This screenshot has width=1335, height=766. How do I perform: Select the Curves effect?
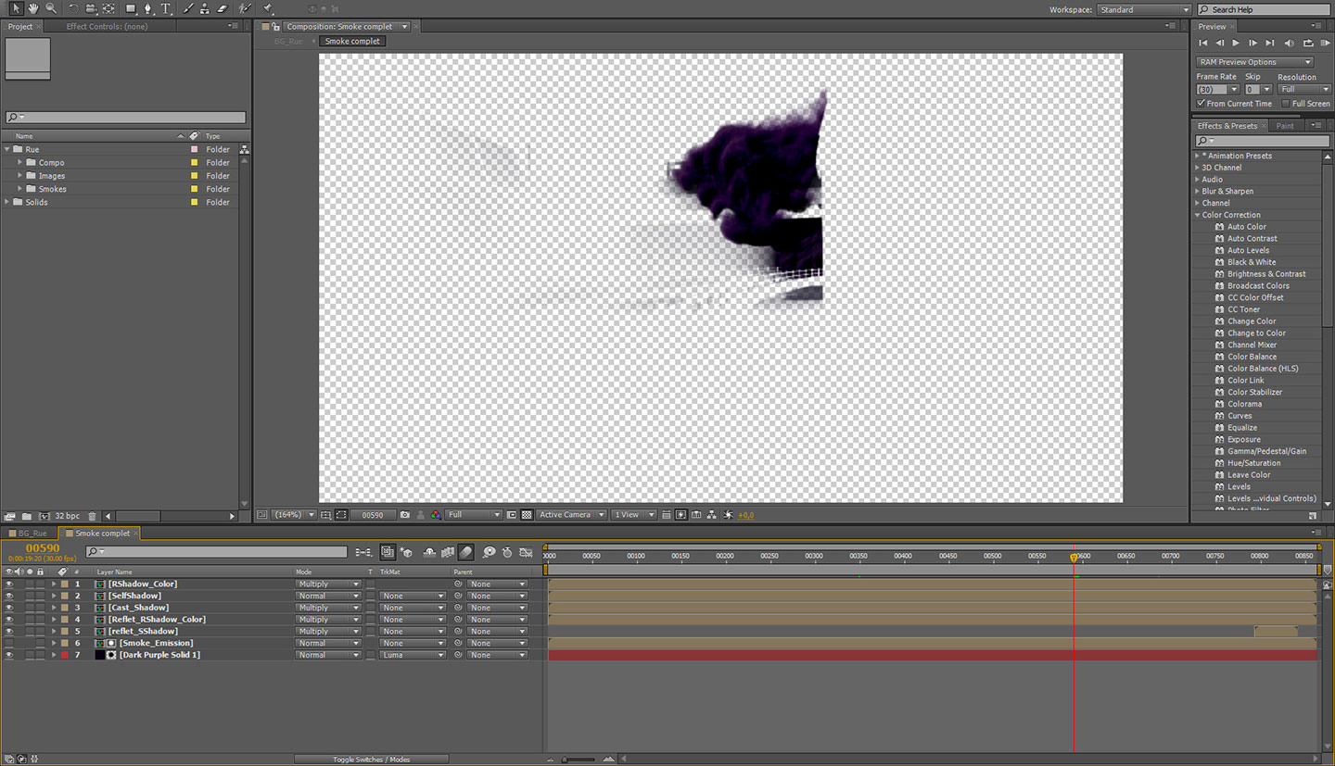pyautogui.click(x=1240, y=416)
